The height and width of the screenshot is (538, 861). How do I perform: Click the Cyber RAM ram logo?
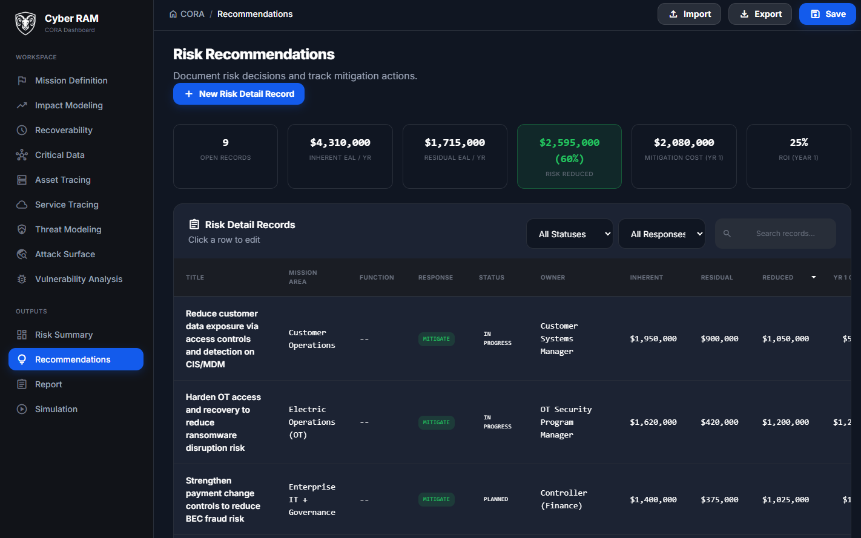click(x=25, y=23)
